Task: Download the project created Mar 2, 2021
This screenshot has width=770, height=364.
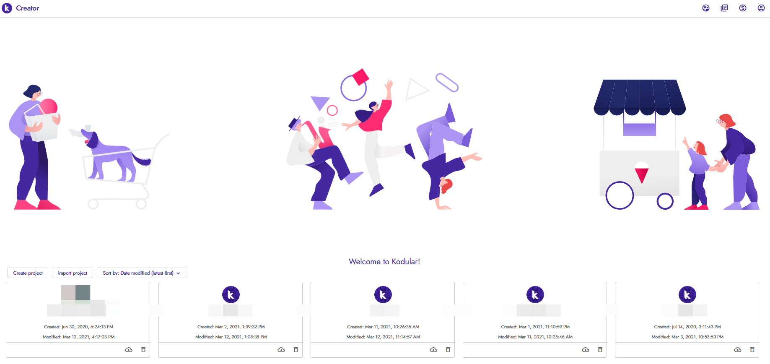Action: pos(281,350)
